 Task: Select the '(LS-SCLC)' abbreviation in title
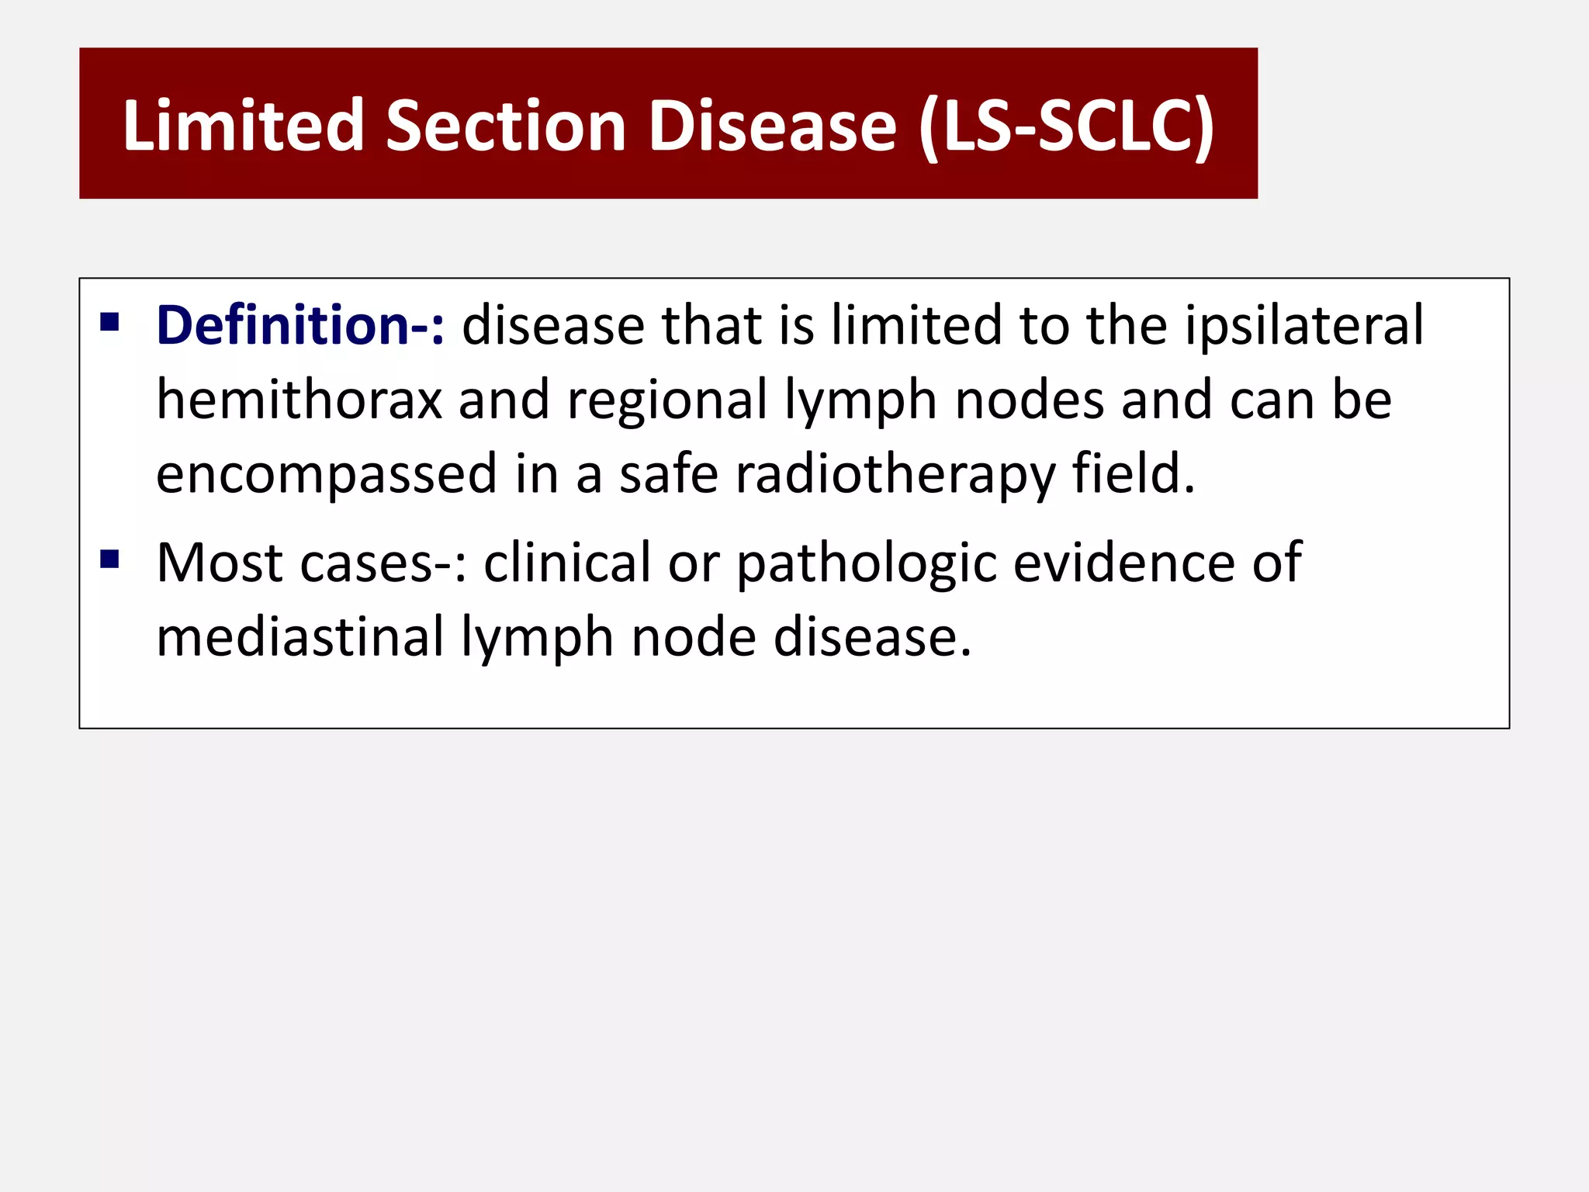point(1067,126)
